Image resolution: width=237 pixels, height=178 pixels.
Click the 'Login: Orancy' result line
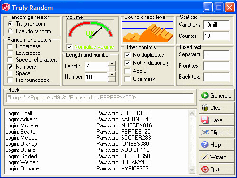[x=21, y=144]
